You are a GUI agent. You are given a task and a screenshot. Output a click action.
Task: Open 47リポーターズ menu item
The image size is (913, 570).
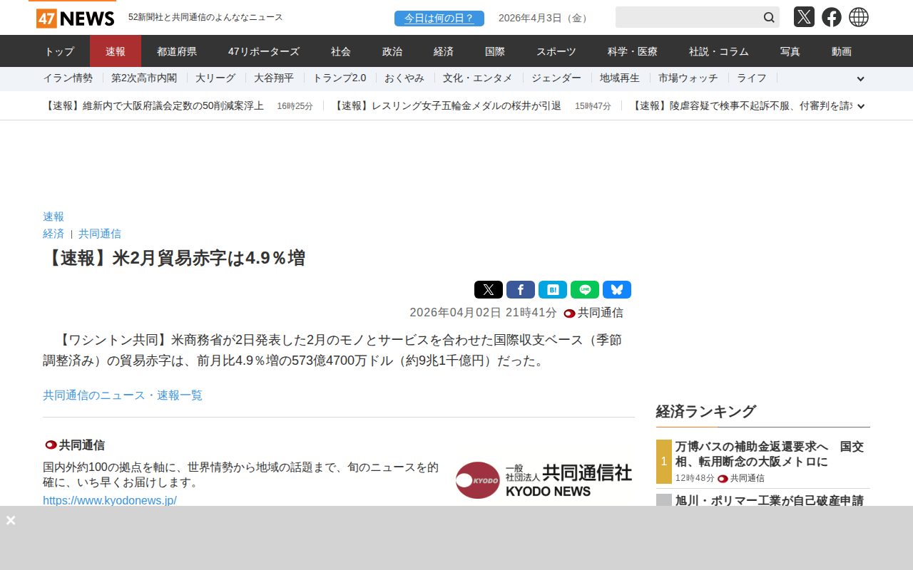[264, 51]
